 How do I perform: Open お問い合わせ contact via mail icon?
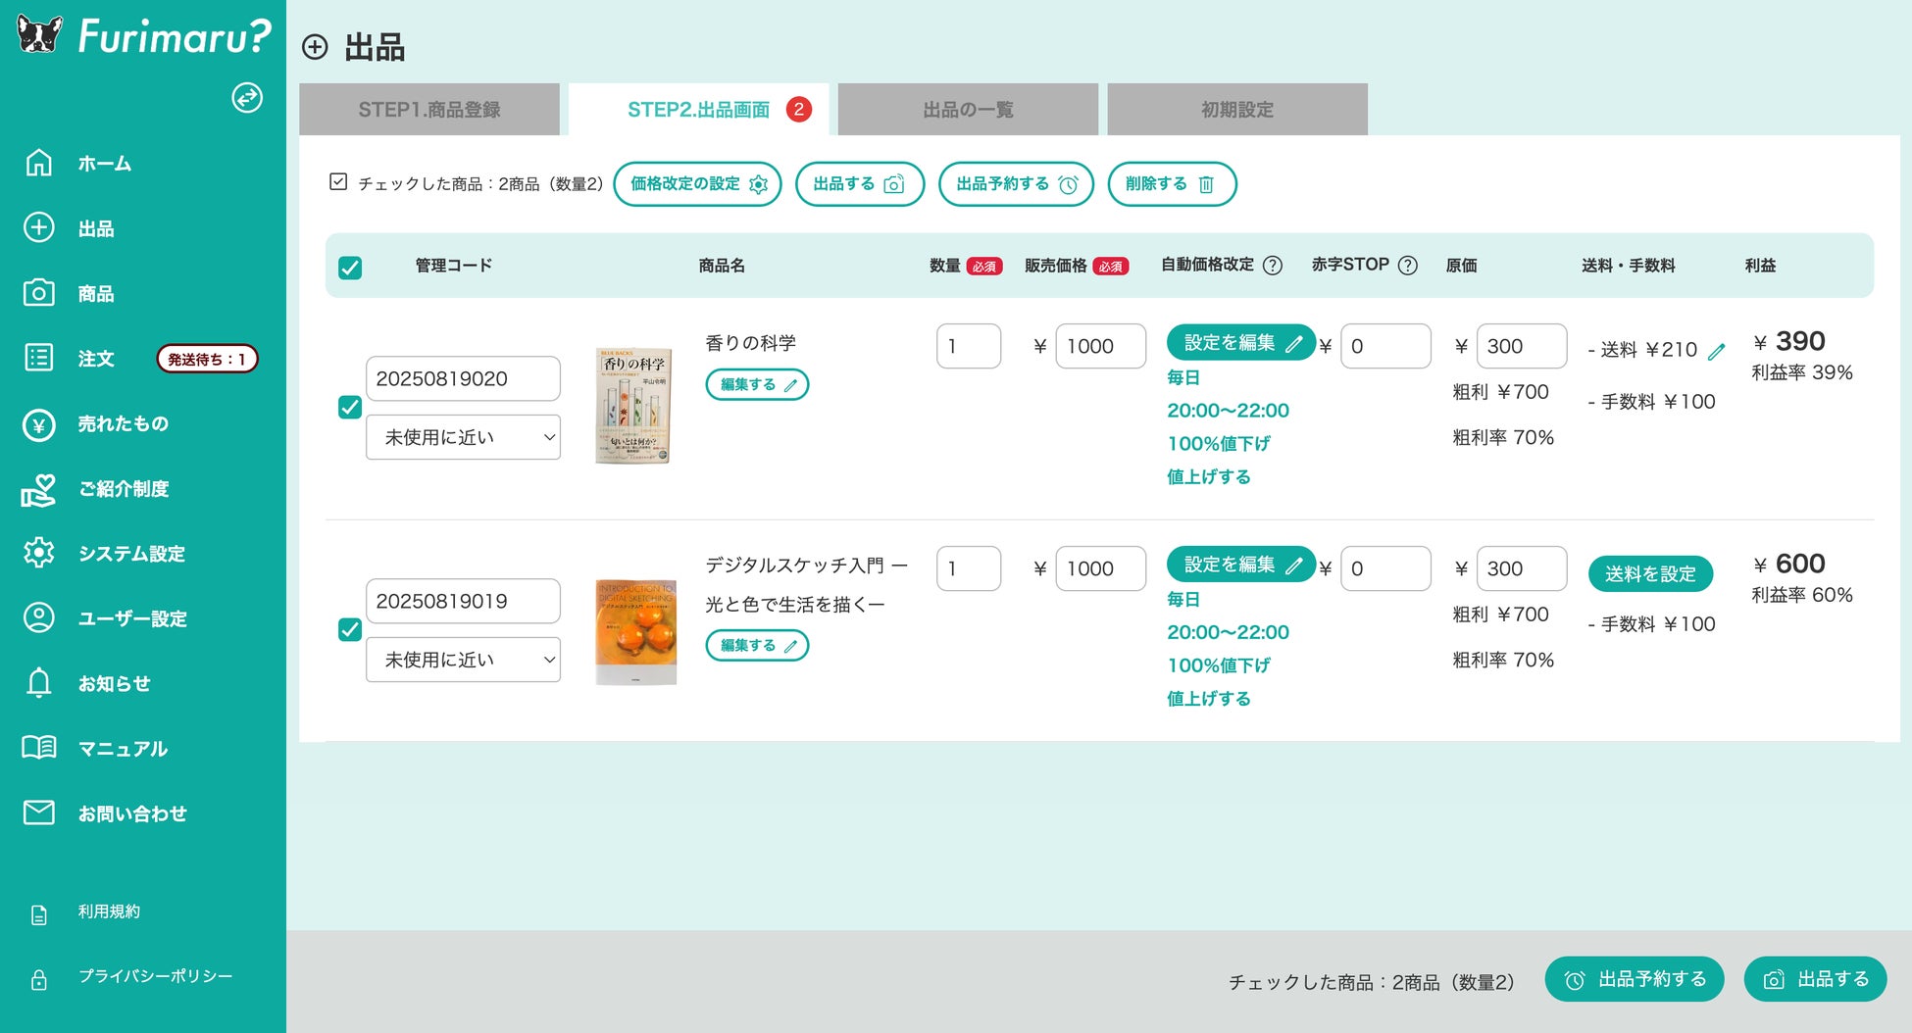(129, 812)
